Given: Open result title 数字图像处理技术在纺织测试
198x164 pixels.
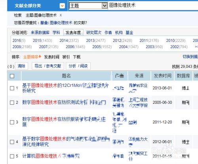Looking at the screenshot, I should [x=64, y=102].
